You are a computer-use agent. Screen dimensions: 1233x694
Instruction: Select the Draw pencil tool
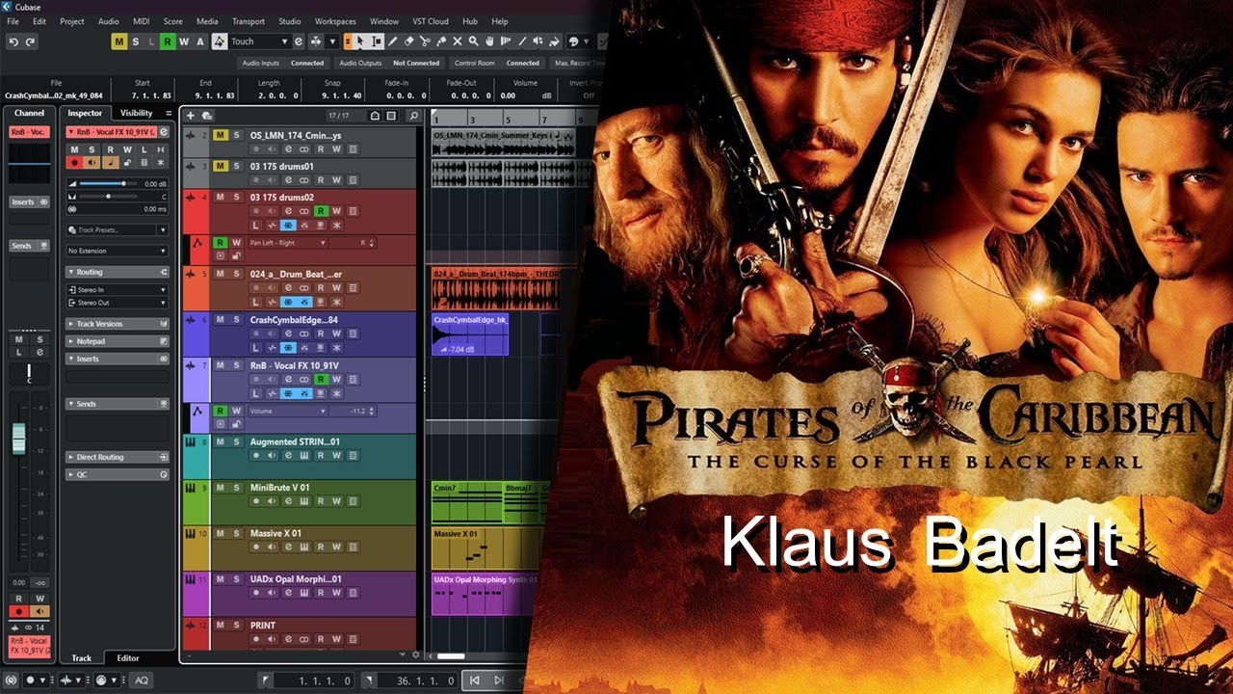pos(392,41)
